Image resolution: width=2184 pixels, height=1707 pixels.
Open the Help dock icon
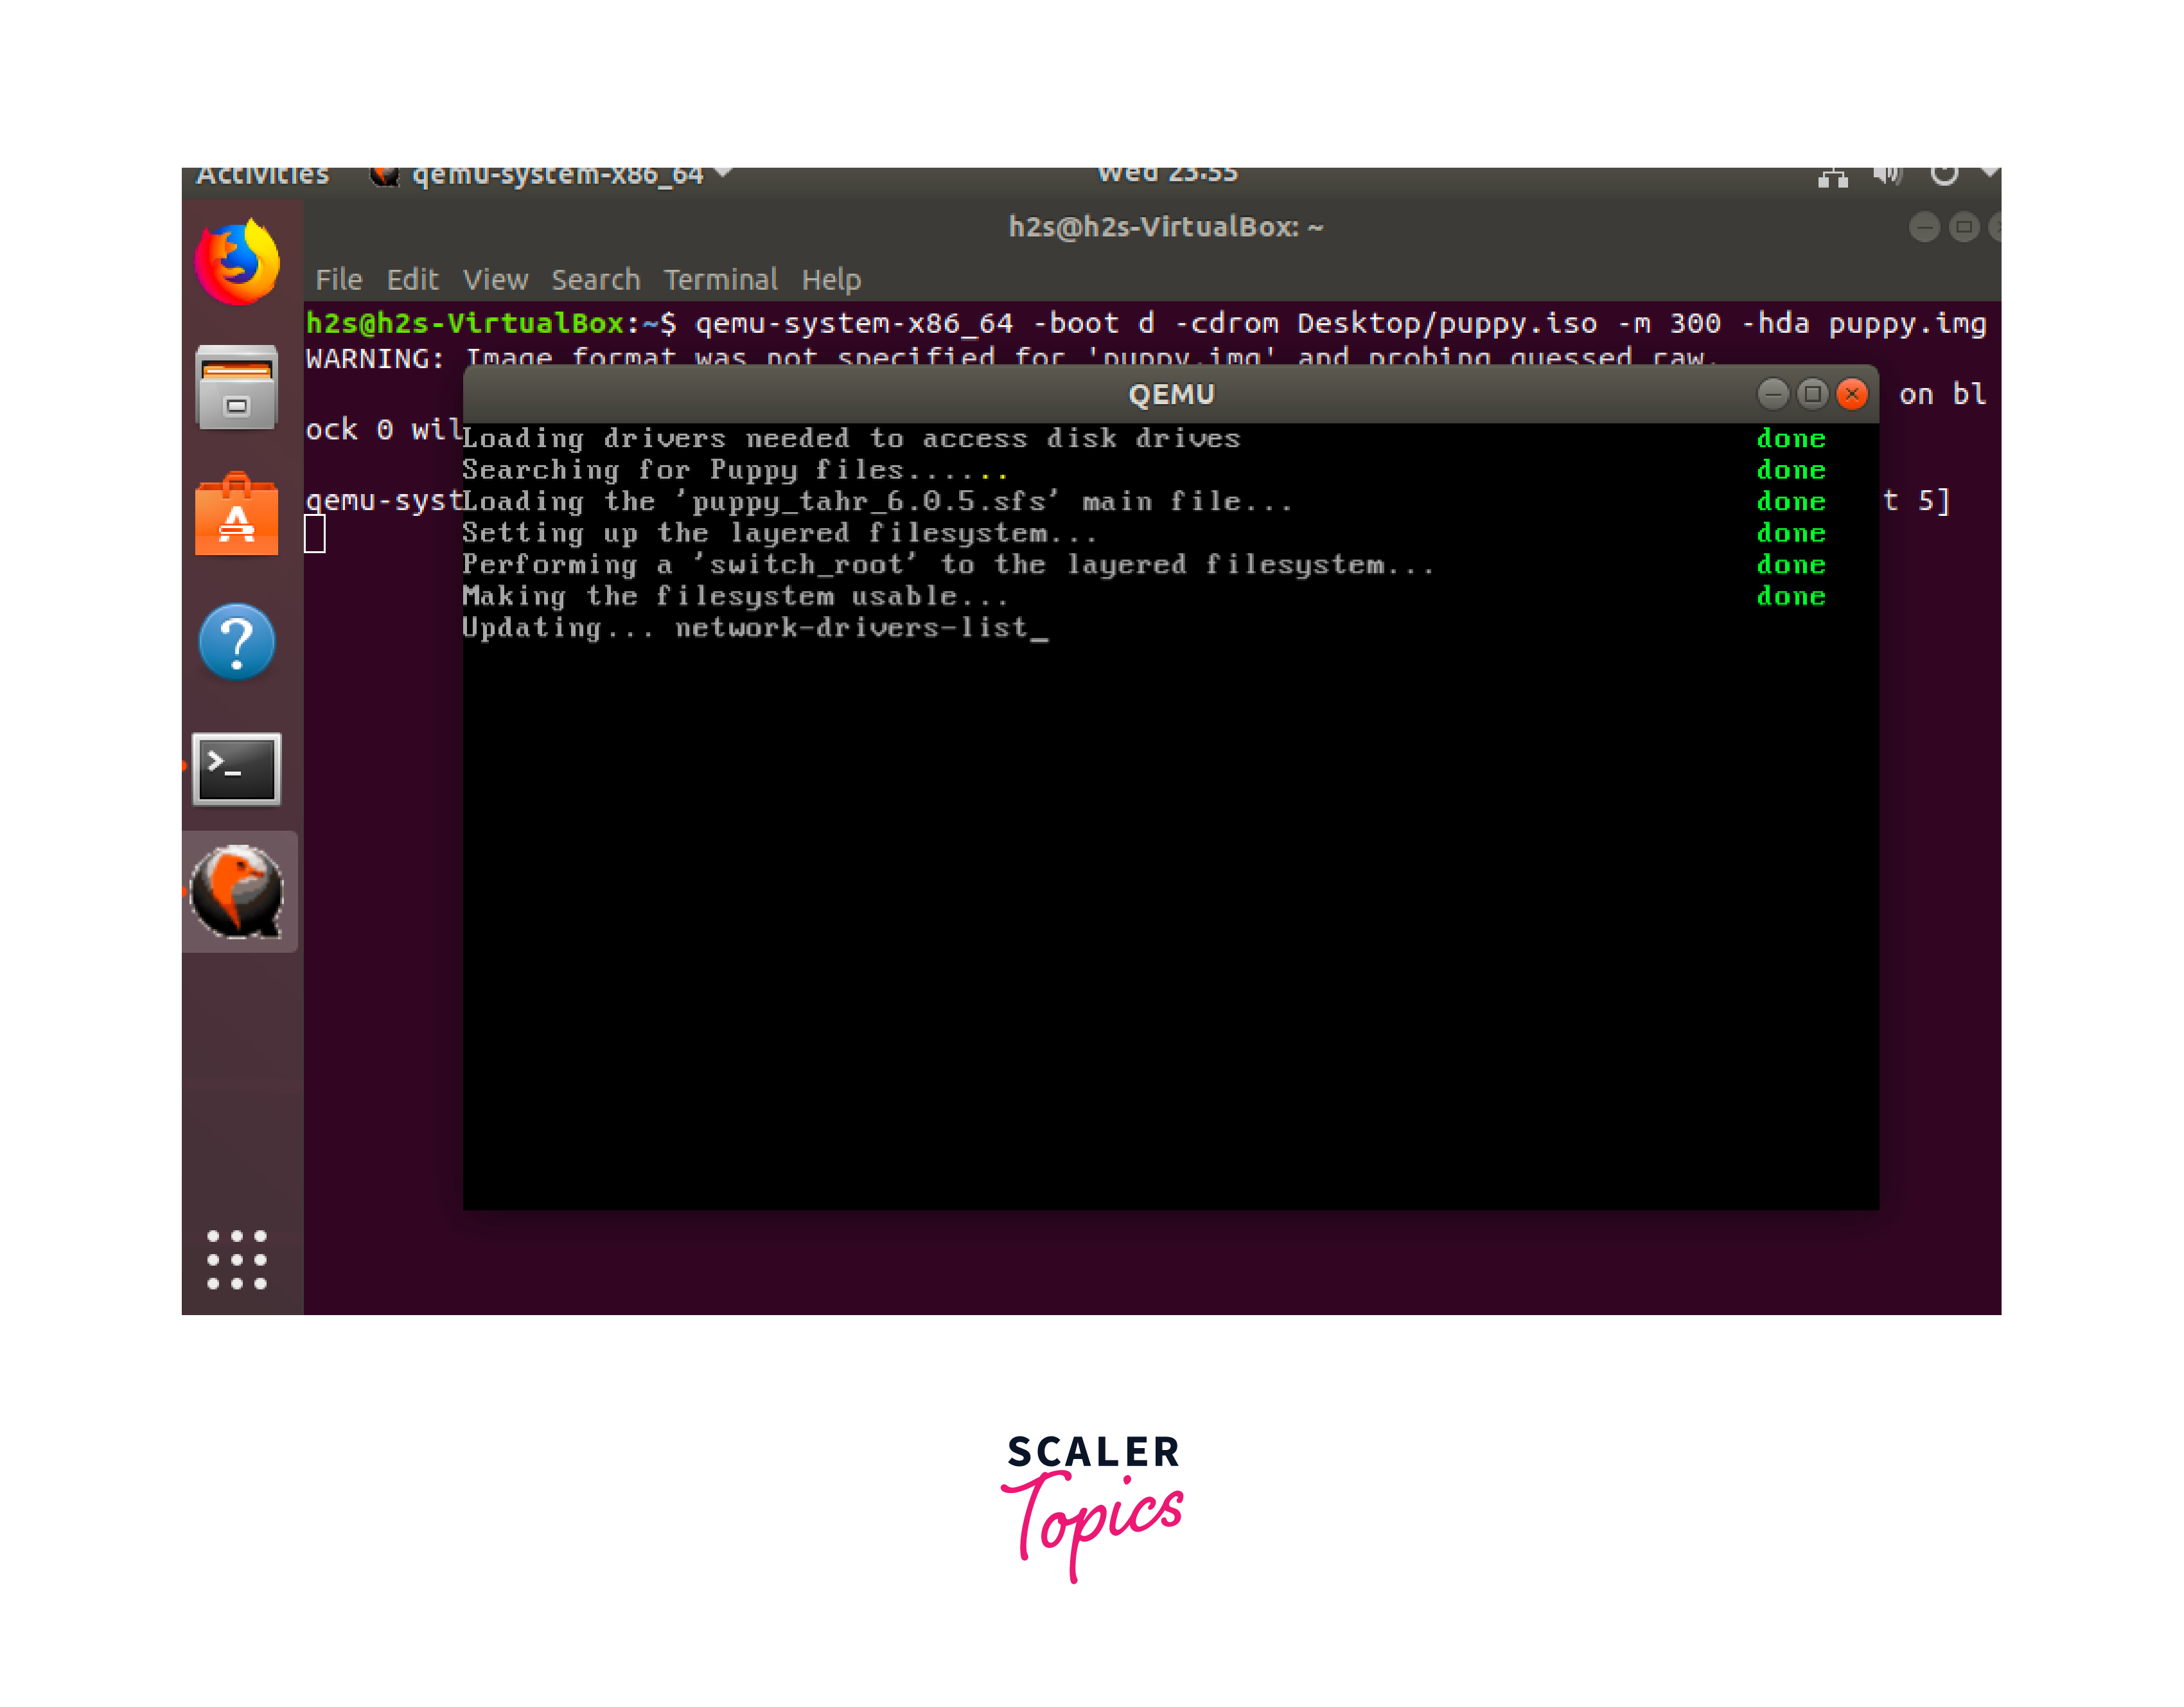[237, 641]
